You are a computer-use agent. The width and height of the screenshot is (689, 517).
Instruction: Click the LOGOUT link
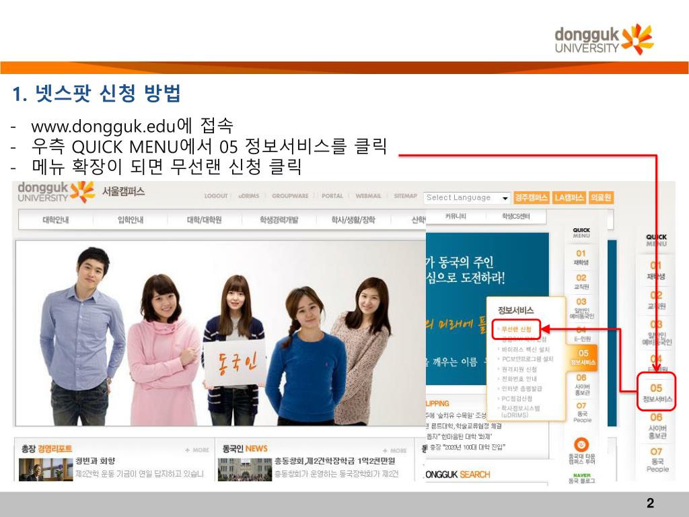click(x=216, y=196)
